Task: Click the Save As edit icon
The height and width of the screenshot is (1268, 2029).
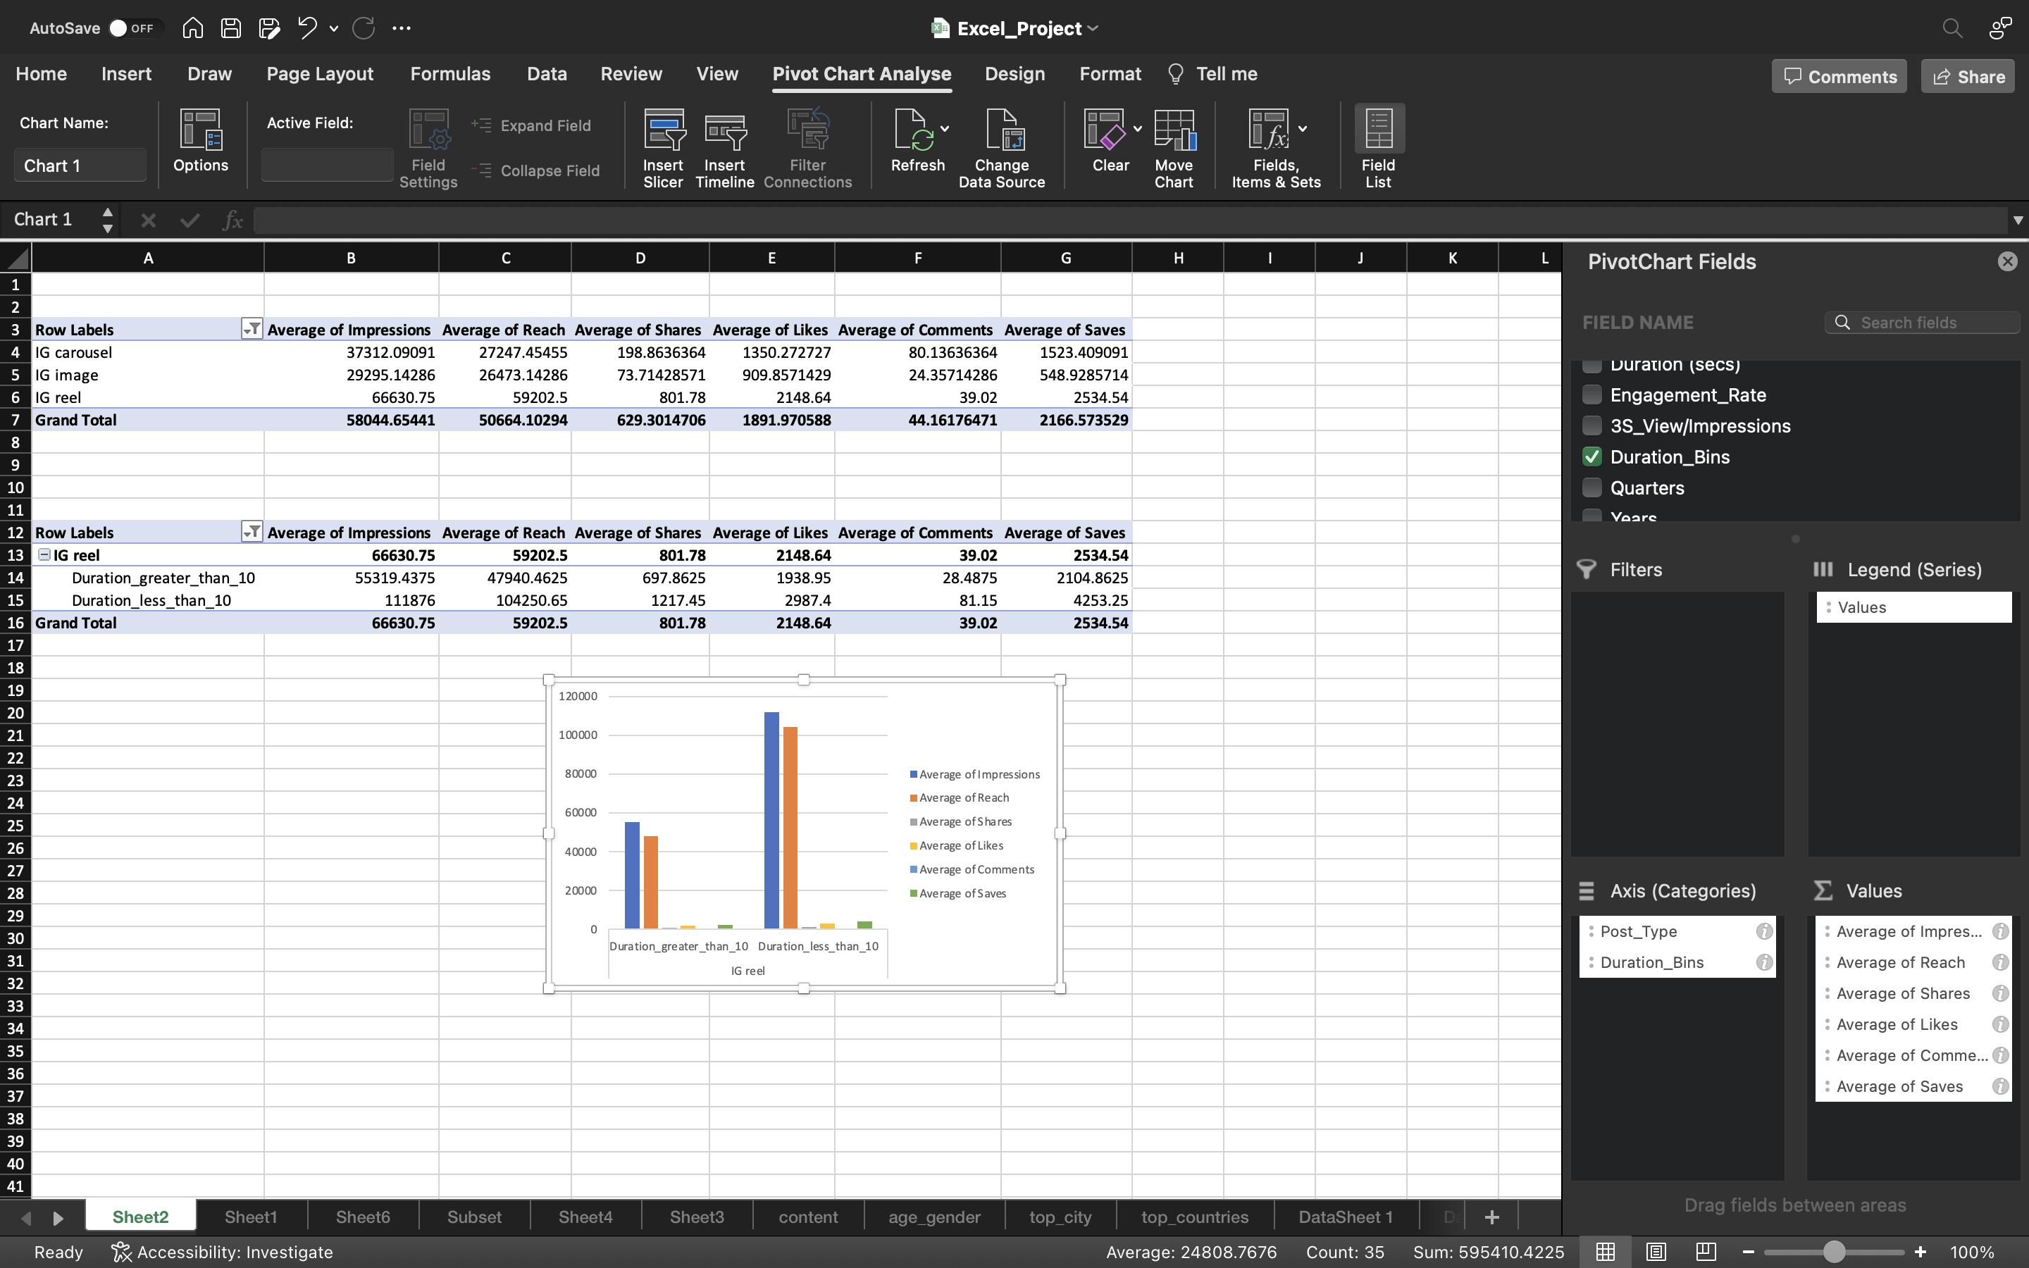Action: (269, 28)
